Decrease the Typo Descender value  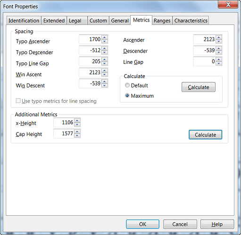[105, 53]
